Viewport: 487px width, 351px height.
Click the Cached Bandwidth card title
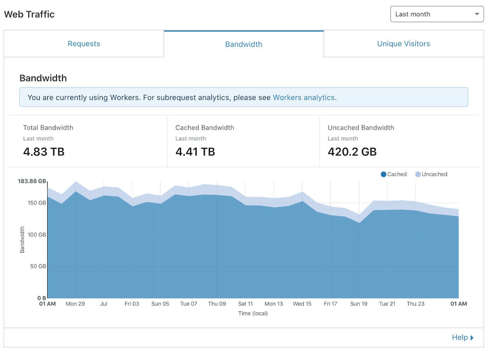[205, 128]
